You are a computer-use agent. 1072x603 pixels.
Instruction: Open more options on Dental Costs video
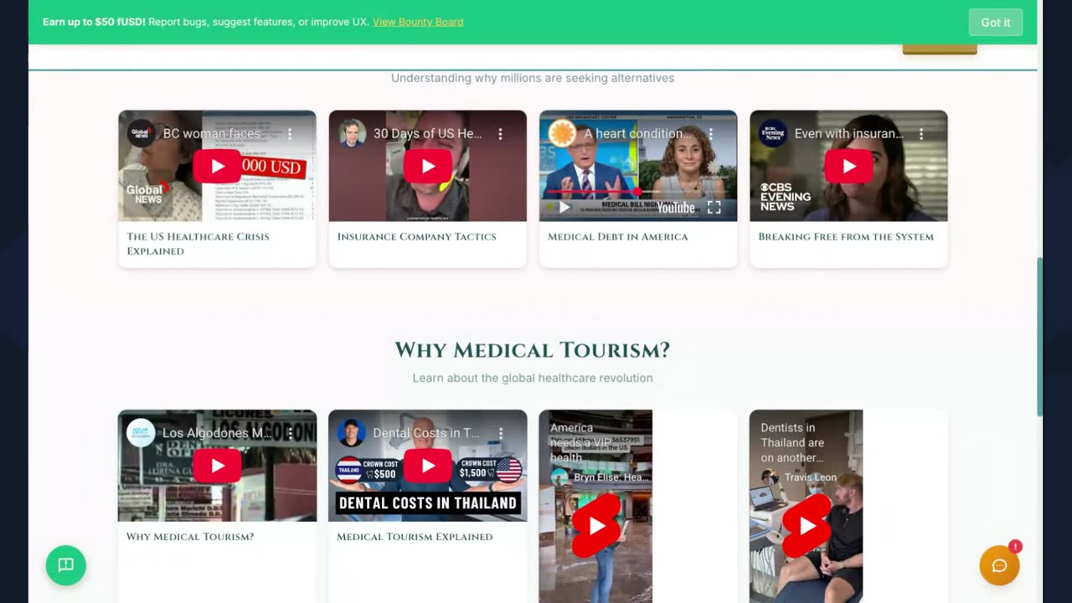click(500, 433)
